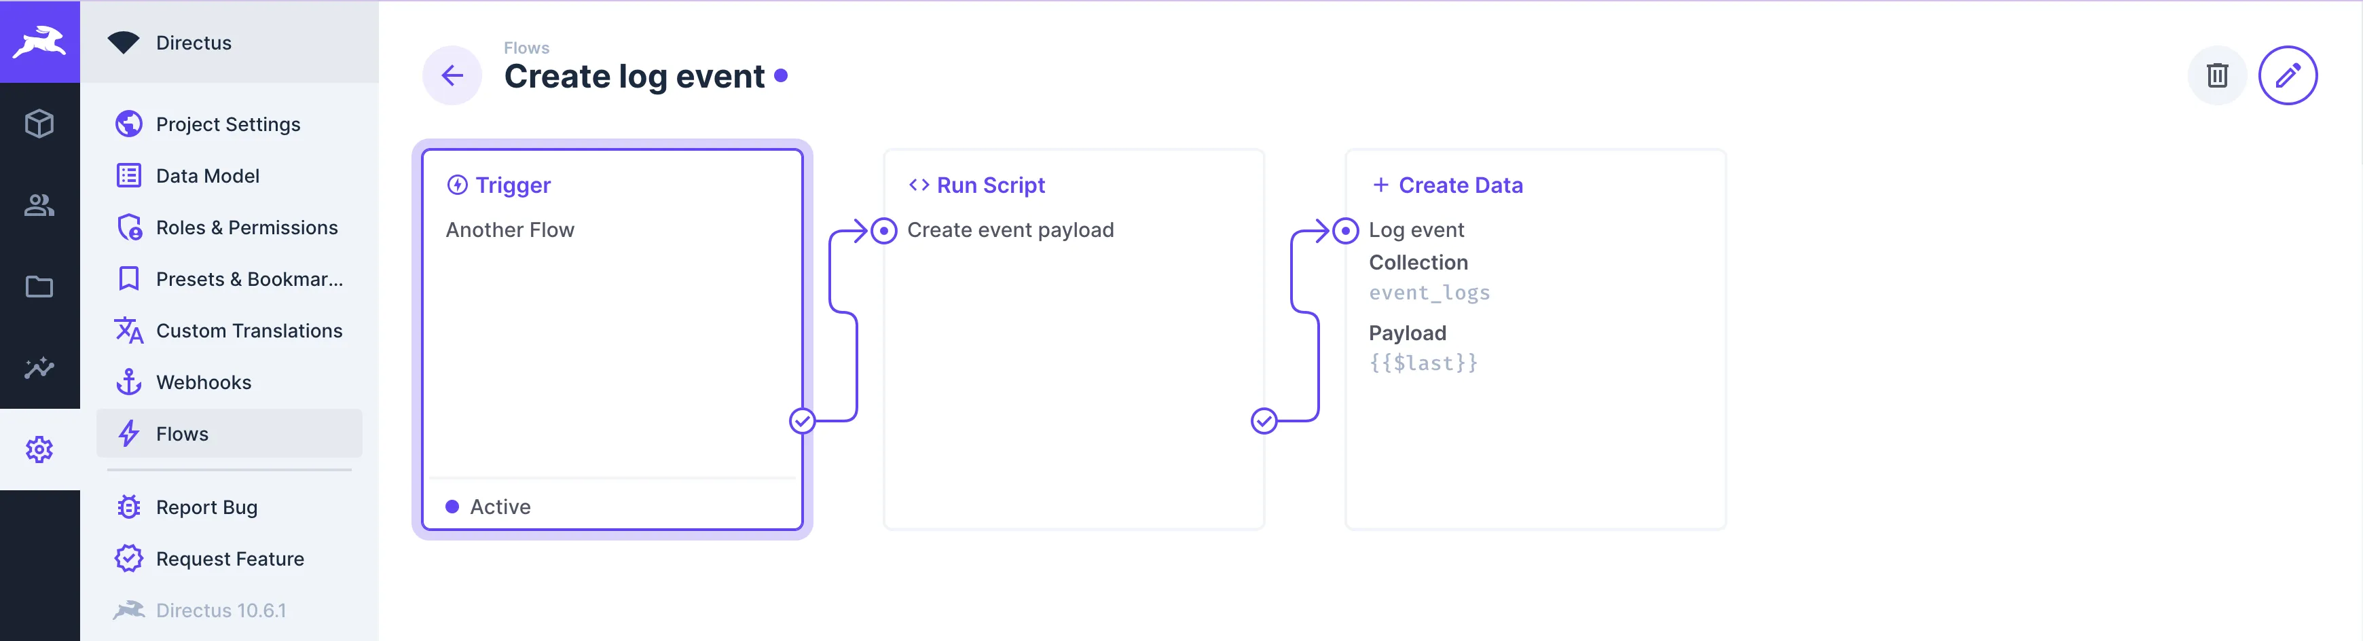This screenshot has height=641, width=2363.
Task: Click the trash icon to delete flow
Action: click(2218, 75)
